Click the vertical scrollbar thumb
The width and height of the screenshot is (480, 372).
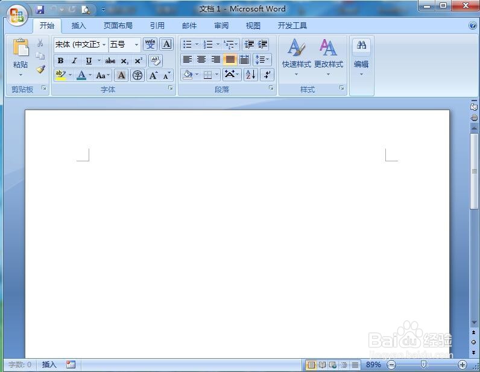click(x=474, y=170)
